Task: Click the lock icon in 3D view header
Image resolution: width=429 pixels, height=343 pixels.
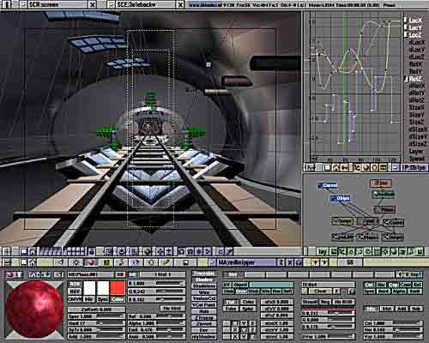Action: (92, 251)
